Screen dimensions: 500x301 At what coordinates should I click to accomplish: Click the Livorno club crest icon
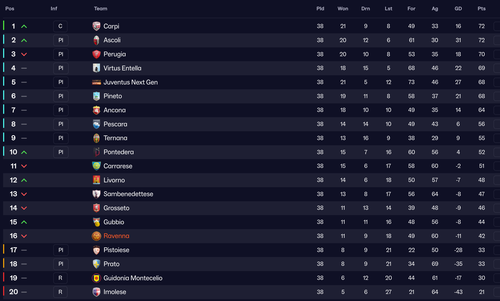(97, 180)
